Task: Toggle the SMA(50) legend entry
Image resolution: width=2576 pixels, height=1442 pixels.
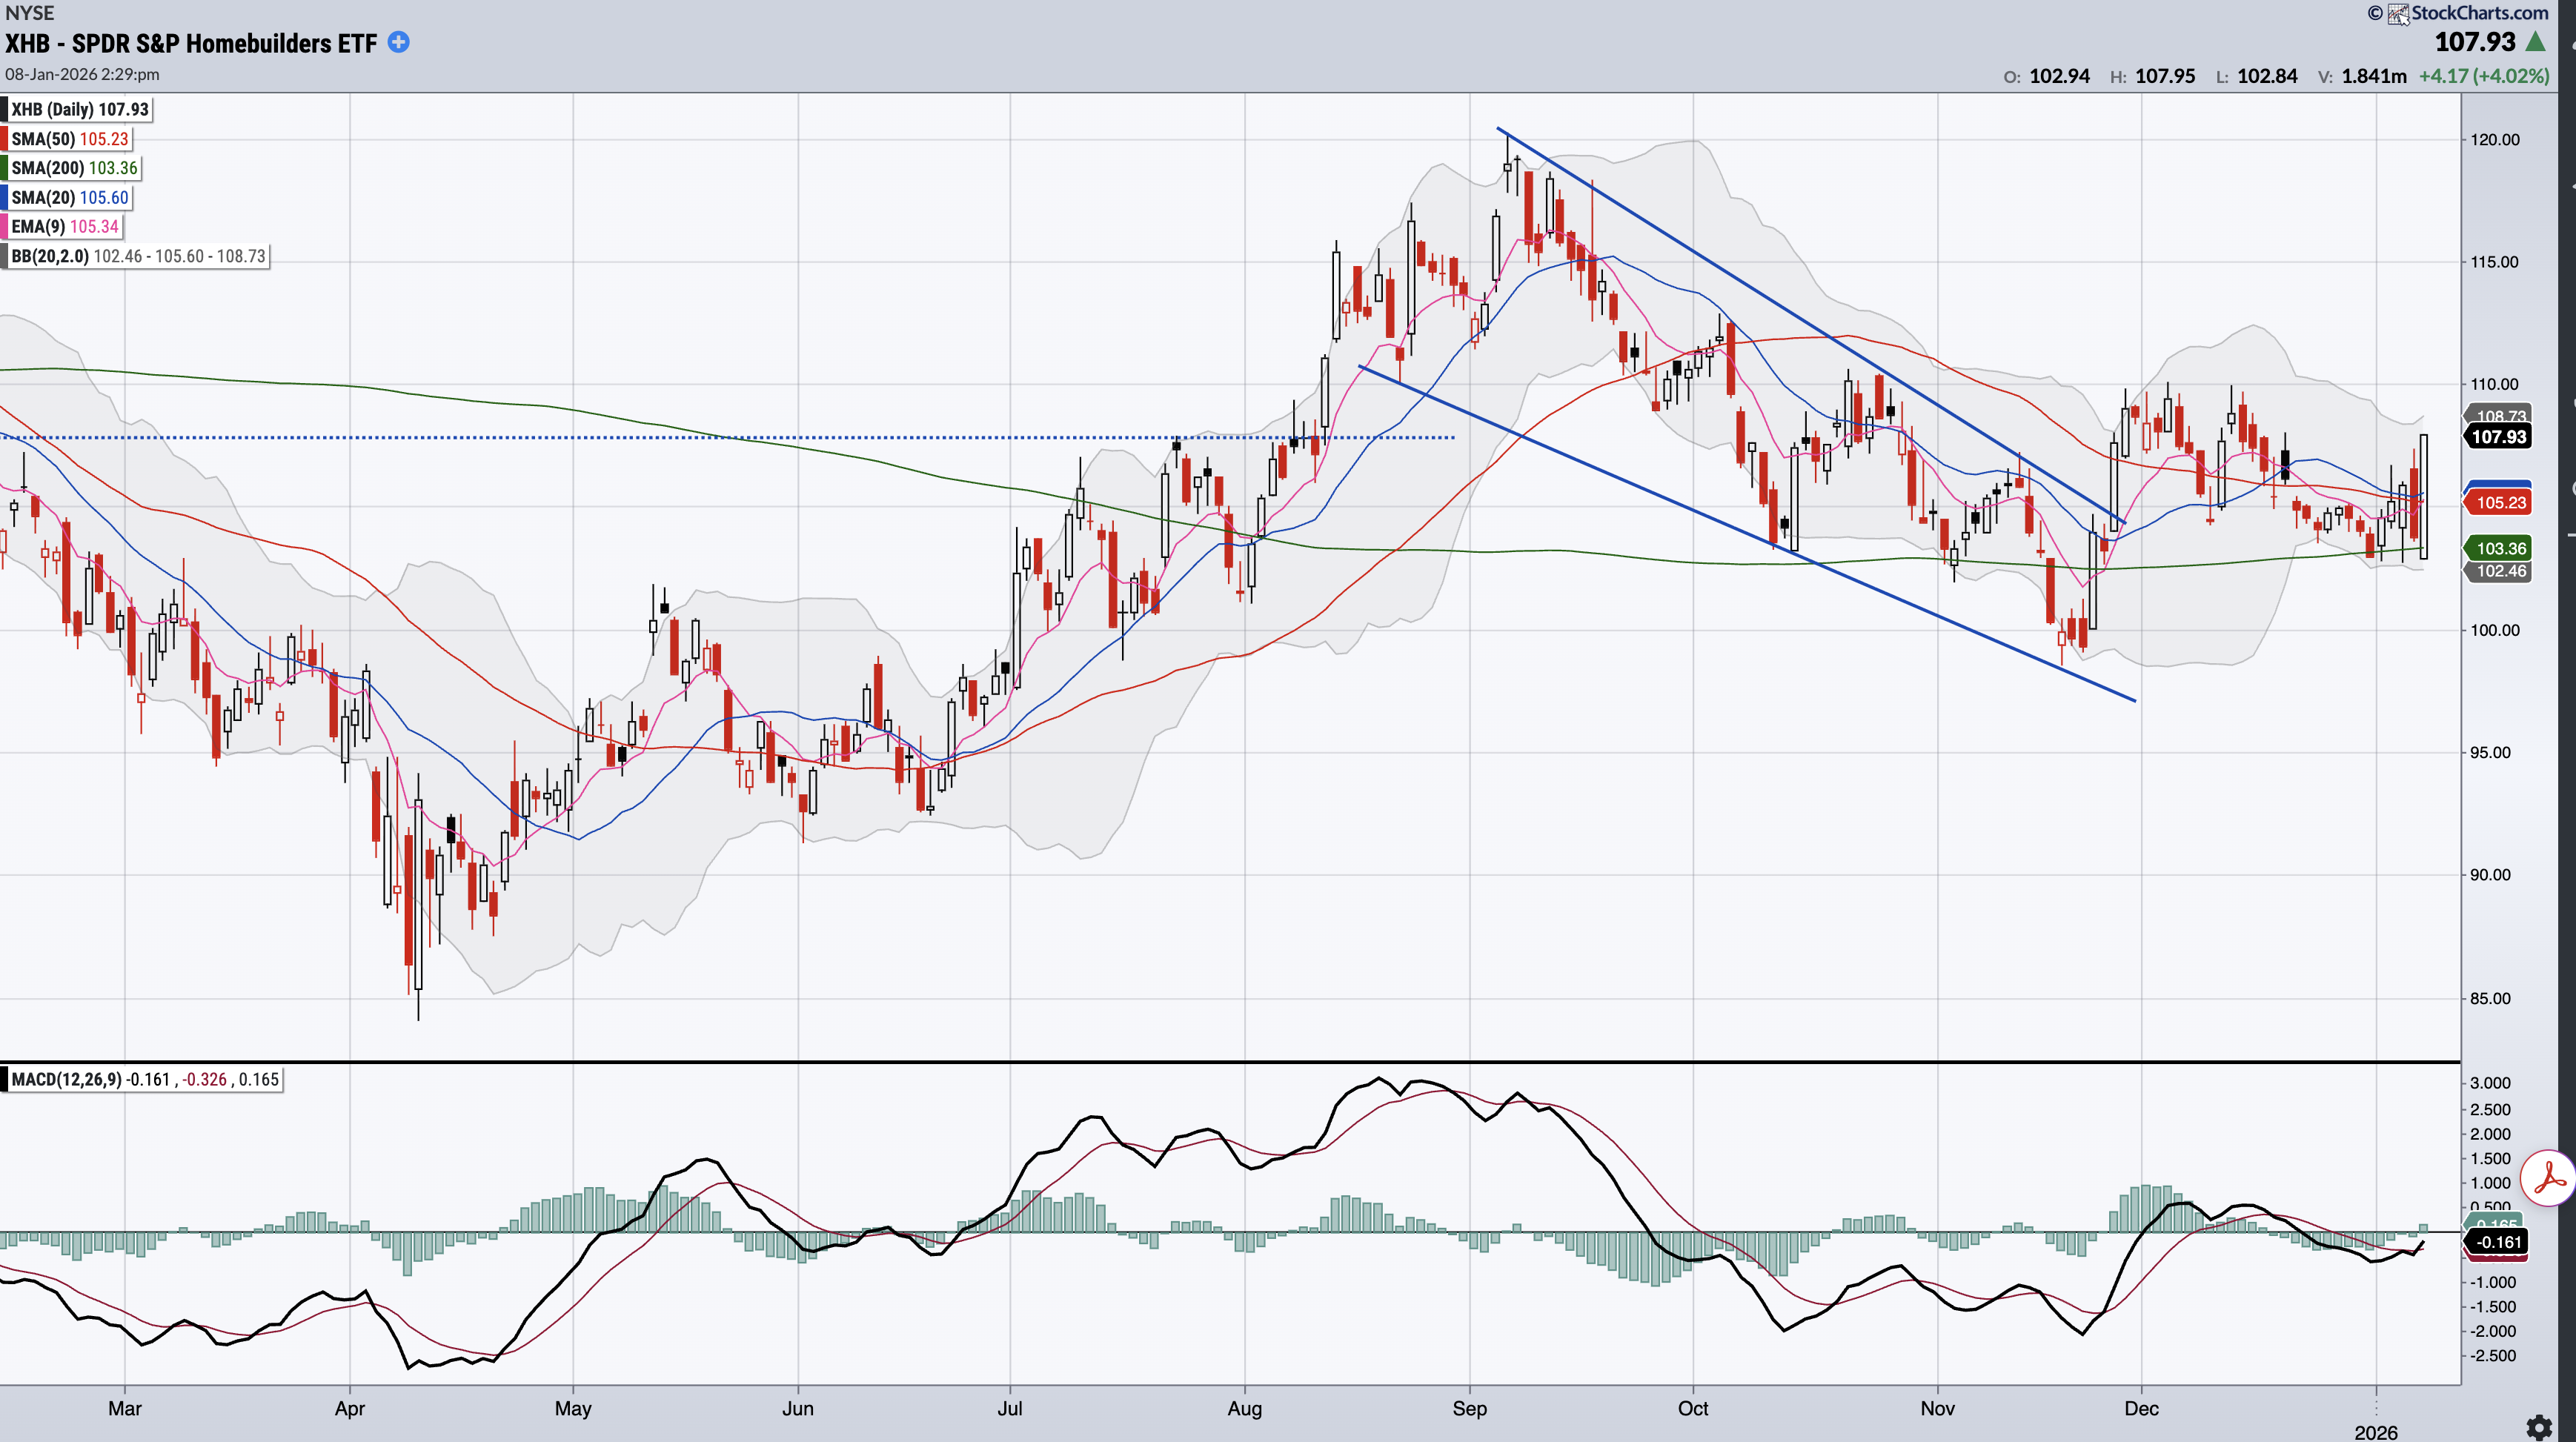Action: (x=69, y=139)
